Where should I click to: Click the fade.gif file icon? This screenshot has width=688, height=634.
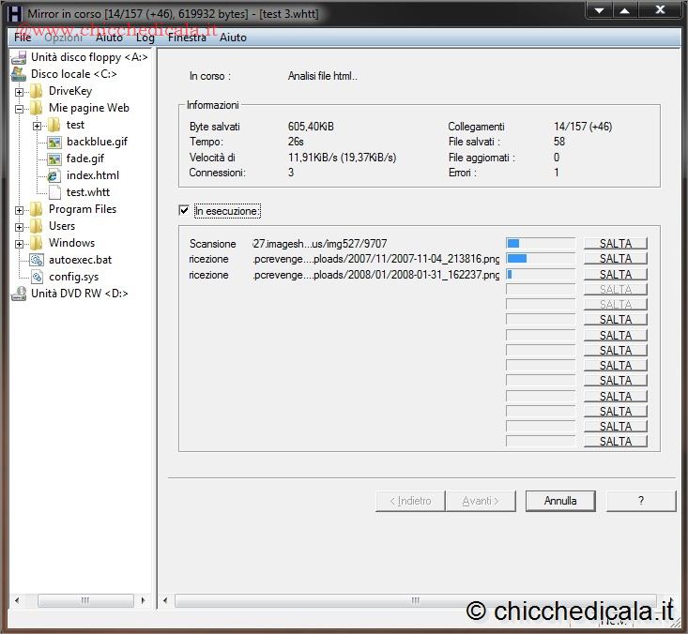click(54, 158)
